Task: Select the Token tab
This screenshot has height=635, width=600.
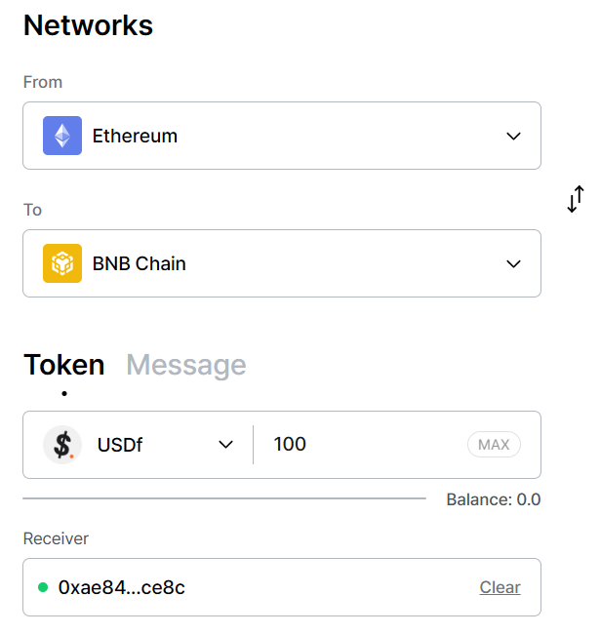Action: (64, 365)
